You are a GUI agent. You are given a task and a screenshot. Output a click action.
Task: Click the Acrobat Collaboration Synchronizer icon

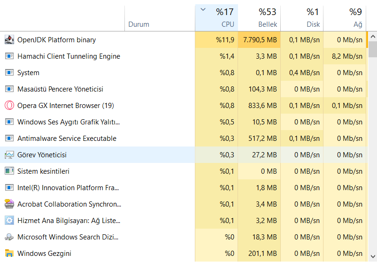tap(9, 204)
